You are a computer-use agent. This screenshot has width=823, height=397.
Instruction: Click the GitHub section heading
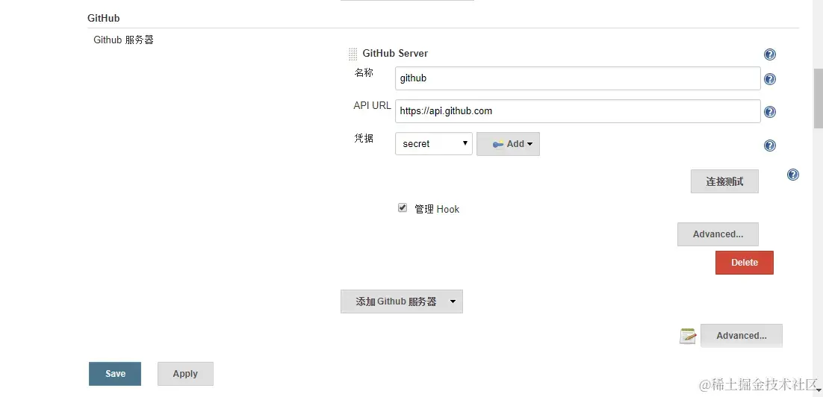pyautogui.click(x=103, y=19)
